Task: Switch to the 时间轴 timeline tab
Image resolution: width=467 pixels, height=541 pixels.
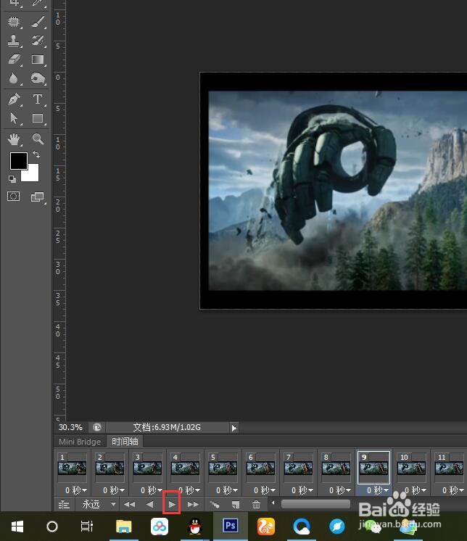Action: tap(125, 442)
